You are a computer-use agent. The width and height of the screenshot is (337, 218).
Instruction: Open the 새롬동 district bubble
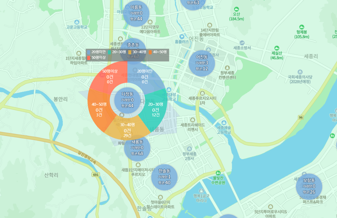click(137, 148)
